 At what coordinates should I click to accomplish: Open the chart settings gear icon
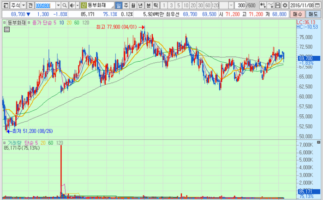click(x=284, y=5)
